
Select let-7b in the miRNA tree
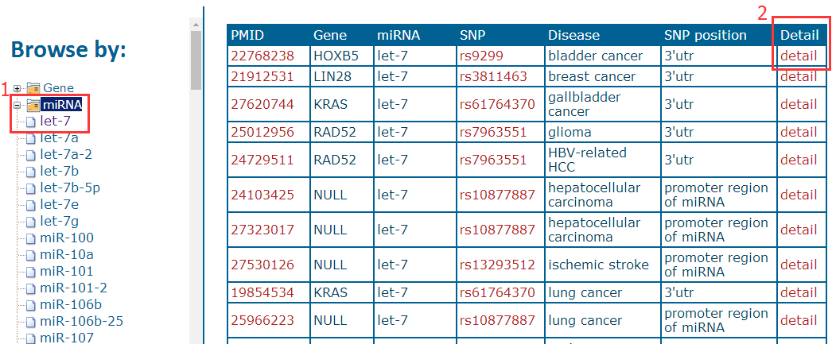tap(59, 171)
